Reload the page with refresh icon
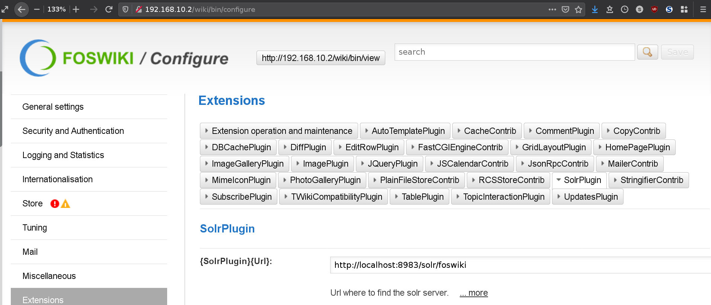This screenshot has width=711, height=305. coord(109,9)
